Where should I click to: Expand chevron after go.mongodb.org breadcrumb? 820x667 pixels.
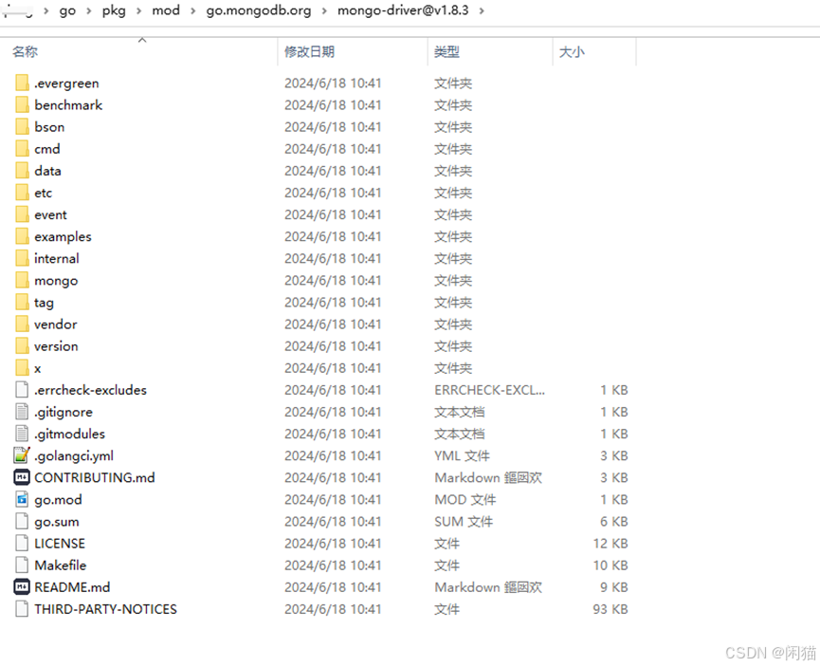(324, 11)
